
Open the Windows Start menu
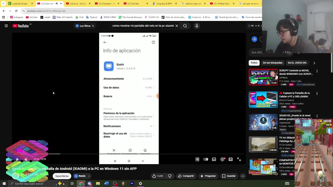4,184
